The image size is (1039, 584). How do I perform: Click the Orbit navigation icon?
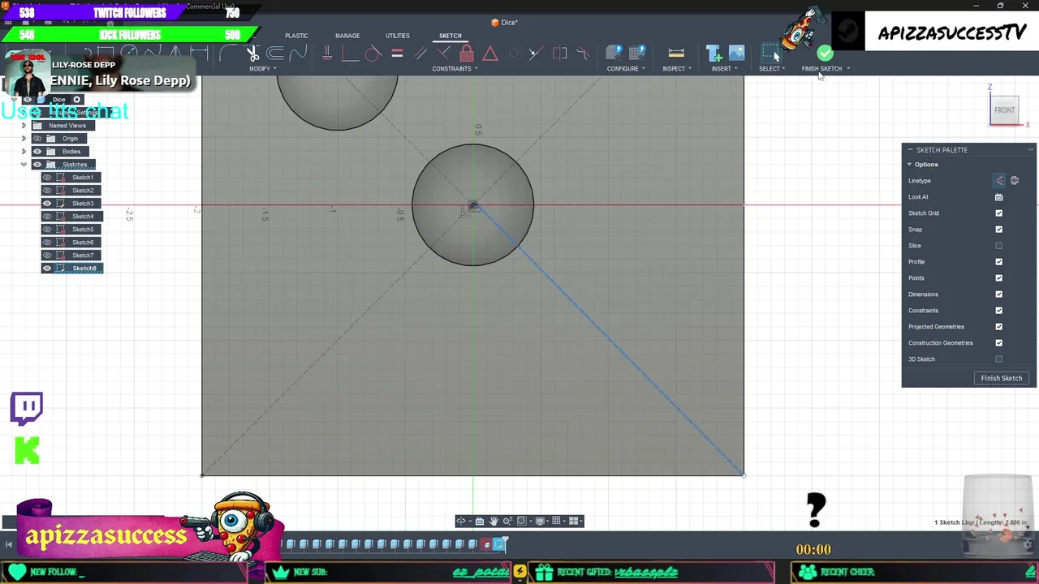tap(461, 521)
